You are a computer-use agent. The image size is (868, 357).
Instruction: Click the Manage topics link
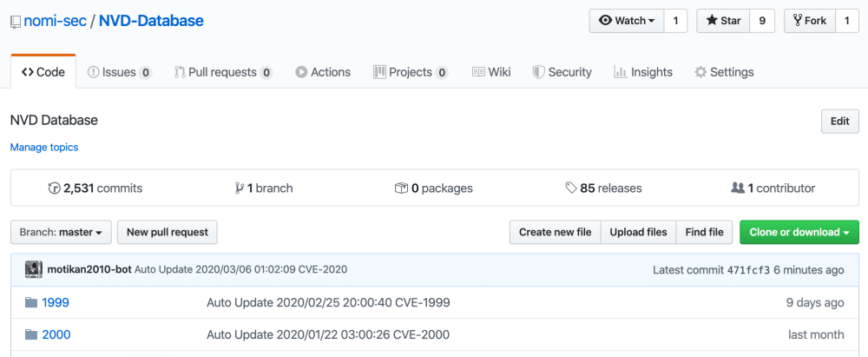[44, 148]
